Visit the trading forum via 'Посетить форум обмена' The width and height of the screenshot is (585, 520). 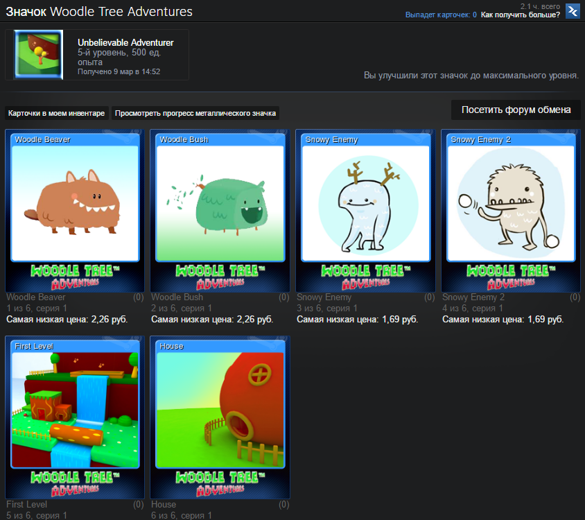coord(516,110)
